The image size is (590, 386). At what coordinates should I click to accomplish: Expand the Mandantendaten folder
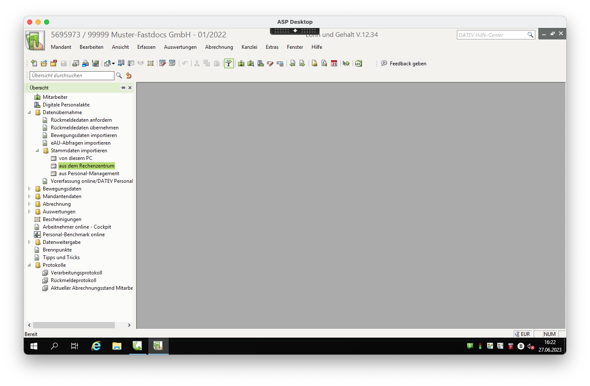(x=29, y=196)
